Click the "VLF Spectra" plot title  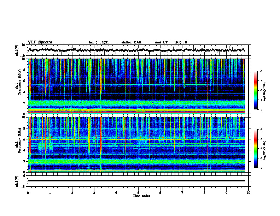click(x=40, y=42)
